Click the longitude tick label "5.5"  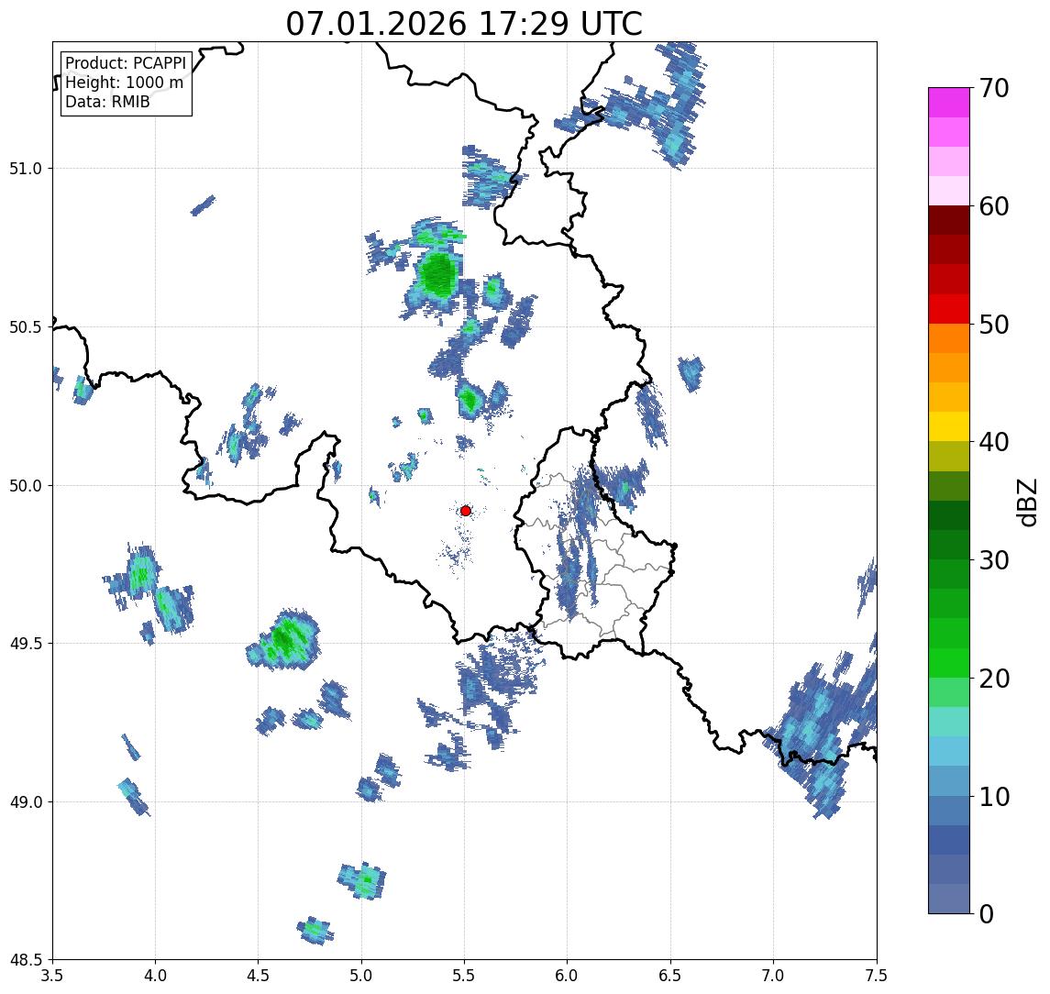click(x=465, y=975)
